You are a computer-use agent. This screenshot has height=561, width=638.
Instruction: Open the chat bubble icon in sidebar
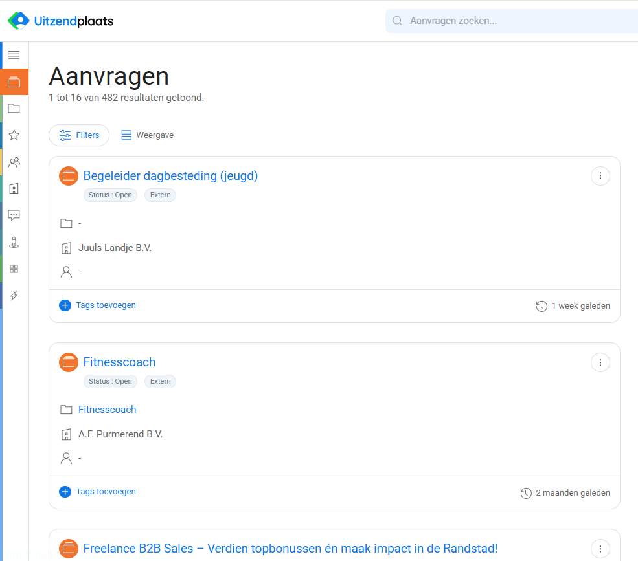tap(14, 215)
